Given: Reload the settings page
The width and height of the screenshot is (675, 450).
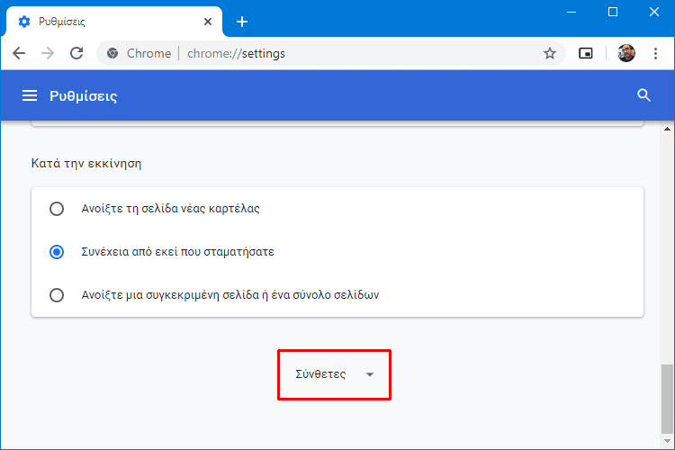Looking at the screenshot, I should pos(76,53).
